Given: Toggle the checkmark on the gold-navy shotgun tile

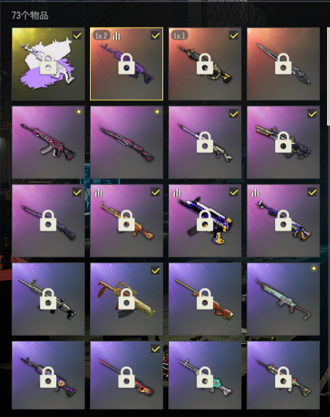Looking at the screenshot, I should (312, 113).
